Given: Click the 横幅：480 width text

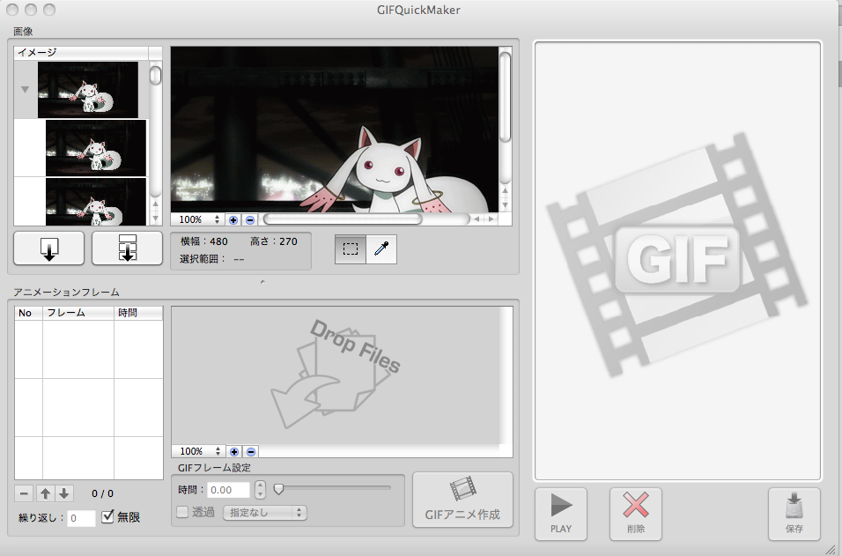Looking at the screenshot, I should tap(204, 241).
